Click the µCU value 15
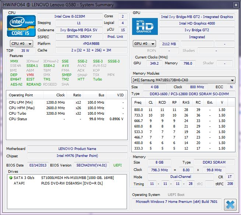The image size is (241, 215). [x=123, y=30]
